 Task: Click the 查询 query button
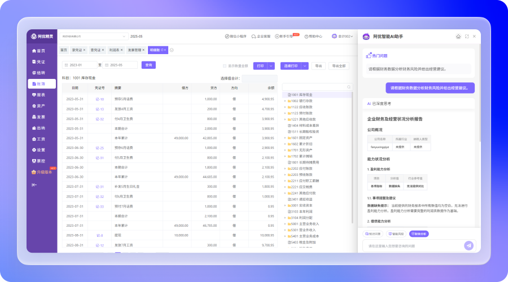pos(148,65)
